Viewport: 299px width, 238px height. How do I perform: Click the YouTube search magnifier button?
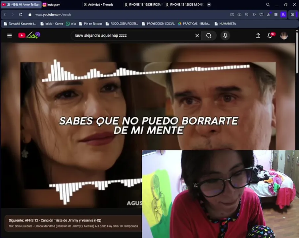pyautogui.click(x=209, y=36)
